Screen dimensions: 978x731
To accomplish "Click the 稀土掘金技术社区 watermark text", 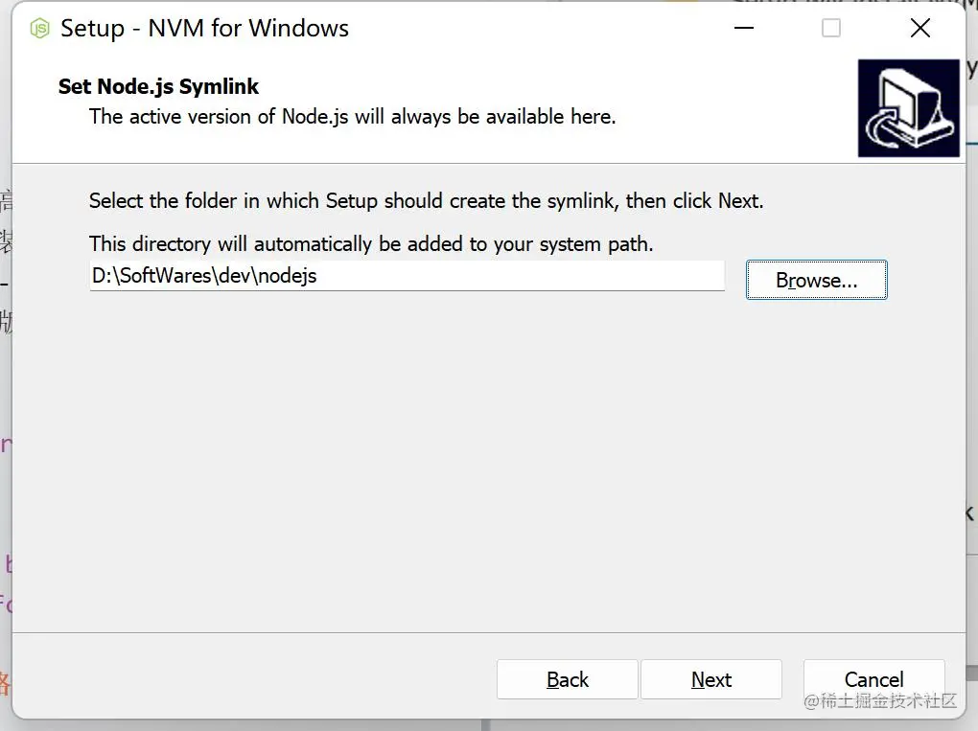I will pyautogui.click(x=880, y=701).
